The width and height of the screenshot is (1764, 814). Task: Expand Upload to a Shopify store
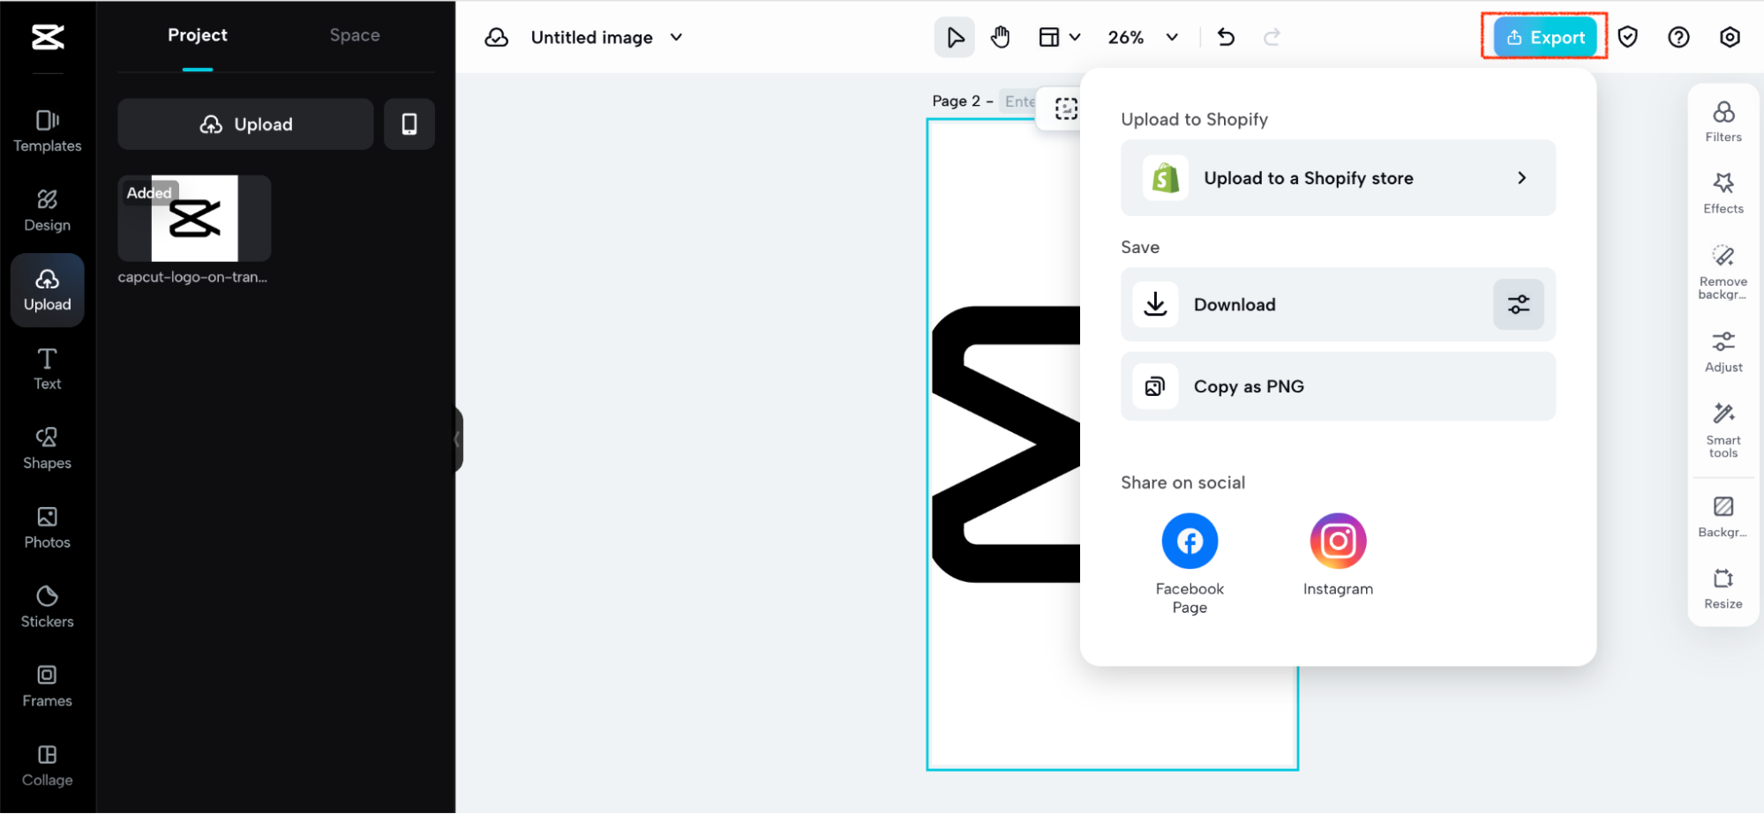coord(1338,178)
